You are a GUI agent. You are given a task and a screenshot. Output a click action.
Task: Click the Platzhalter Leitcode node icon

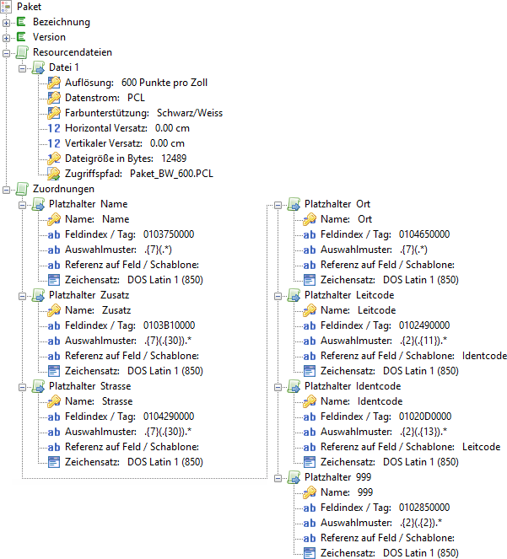(x=294, y=295)
